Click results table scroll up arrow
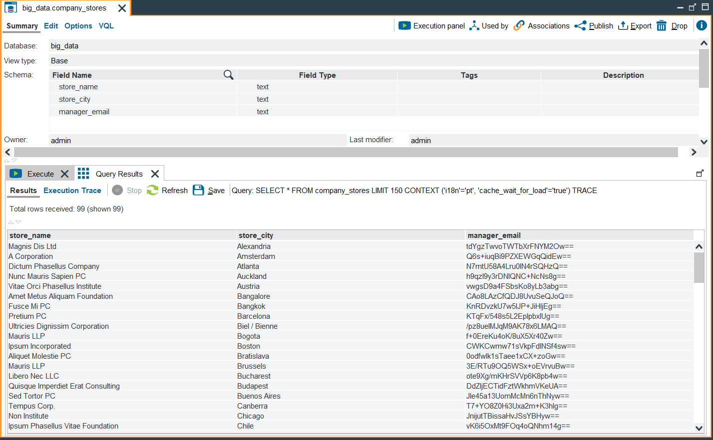Viewport: 713px width, 440px height. (x=699, y=246)
